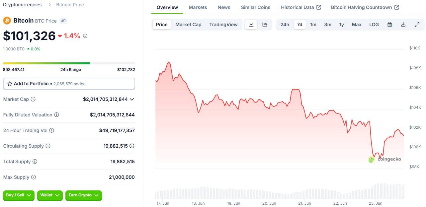Click the $49,719,177,357 trading volume value
The width and height of the screenshot is (426, 207).
click(x=117, y=130)
